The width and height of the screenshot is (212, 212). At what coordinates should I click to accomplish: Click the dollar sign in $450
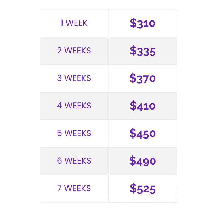pyautogui.click(x=132, y=133)
